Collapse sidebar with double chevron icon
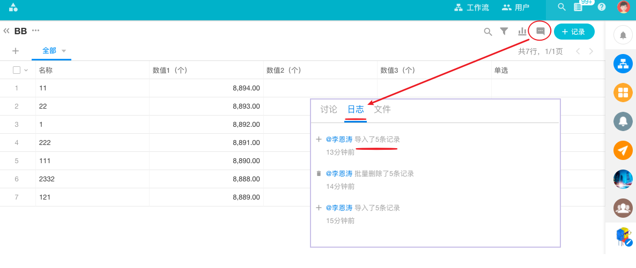Screen dimensions: 636x268 pos(6,31)
